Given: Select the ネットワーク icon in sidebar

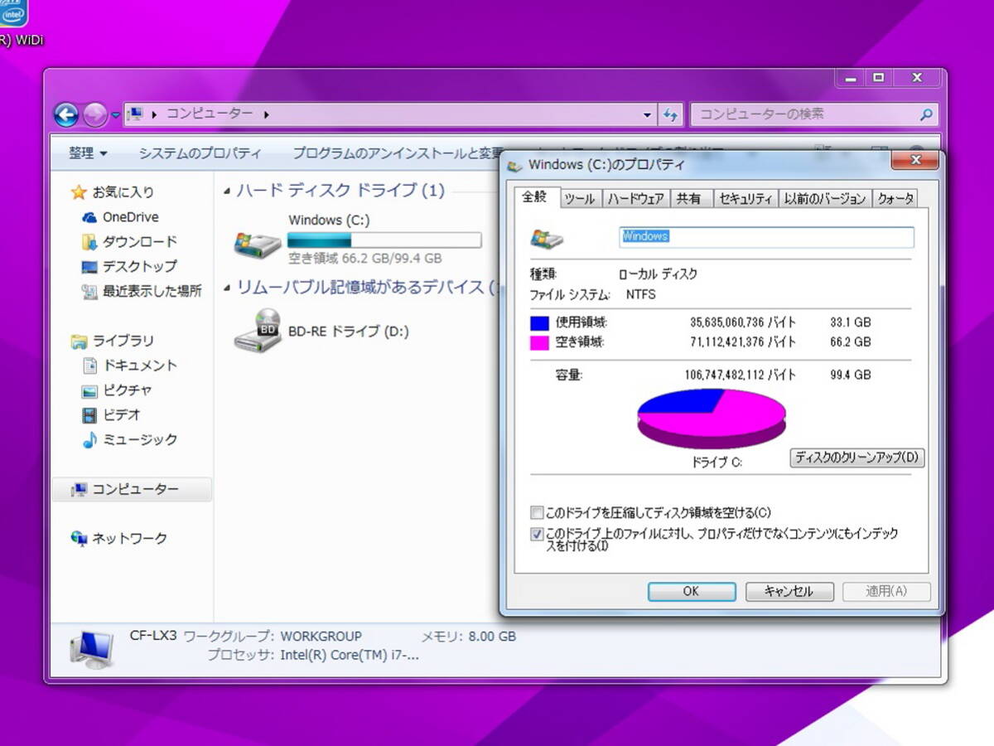Looking at the screenshot, I should pos(79,539).
